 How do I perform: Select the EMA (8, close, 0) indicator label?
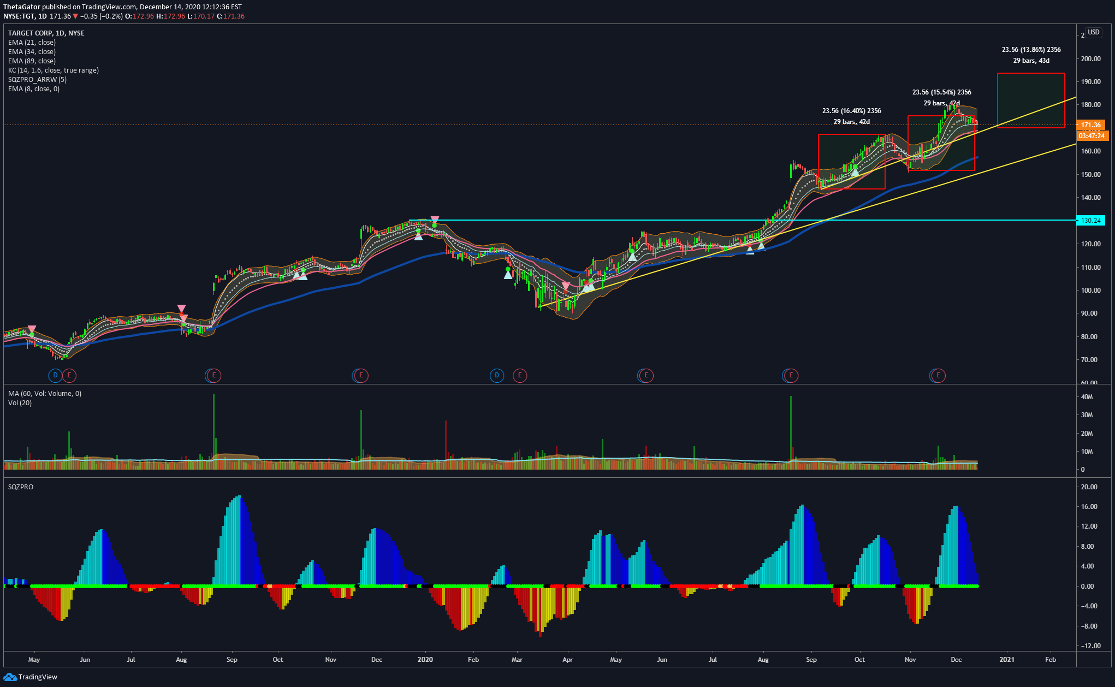[34, 89]
